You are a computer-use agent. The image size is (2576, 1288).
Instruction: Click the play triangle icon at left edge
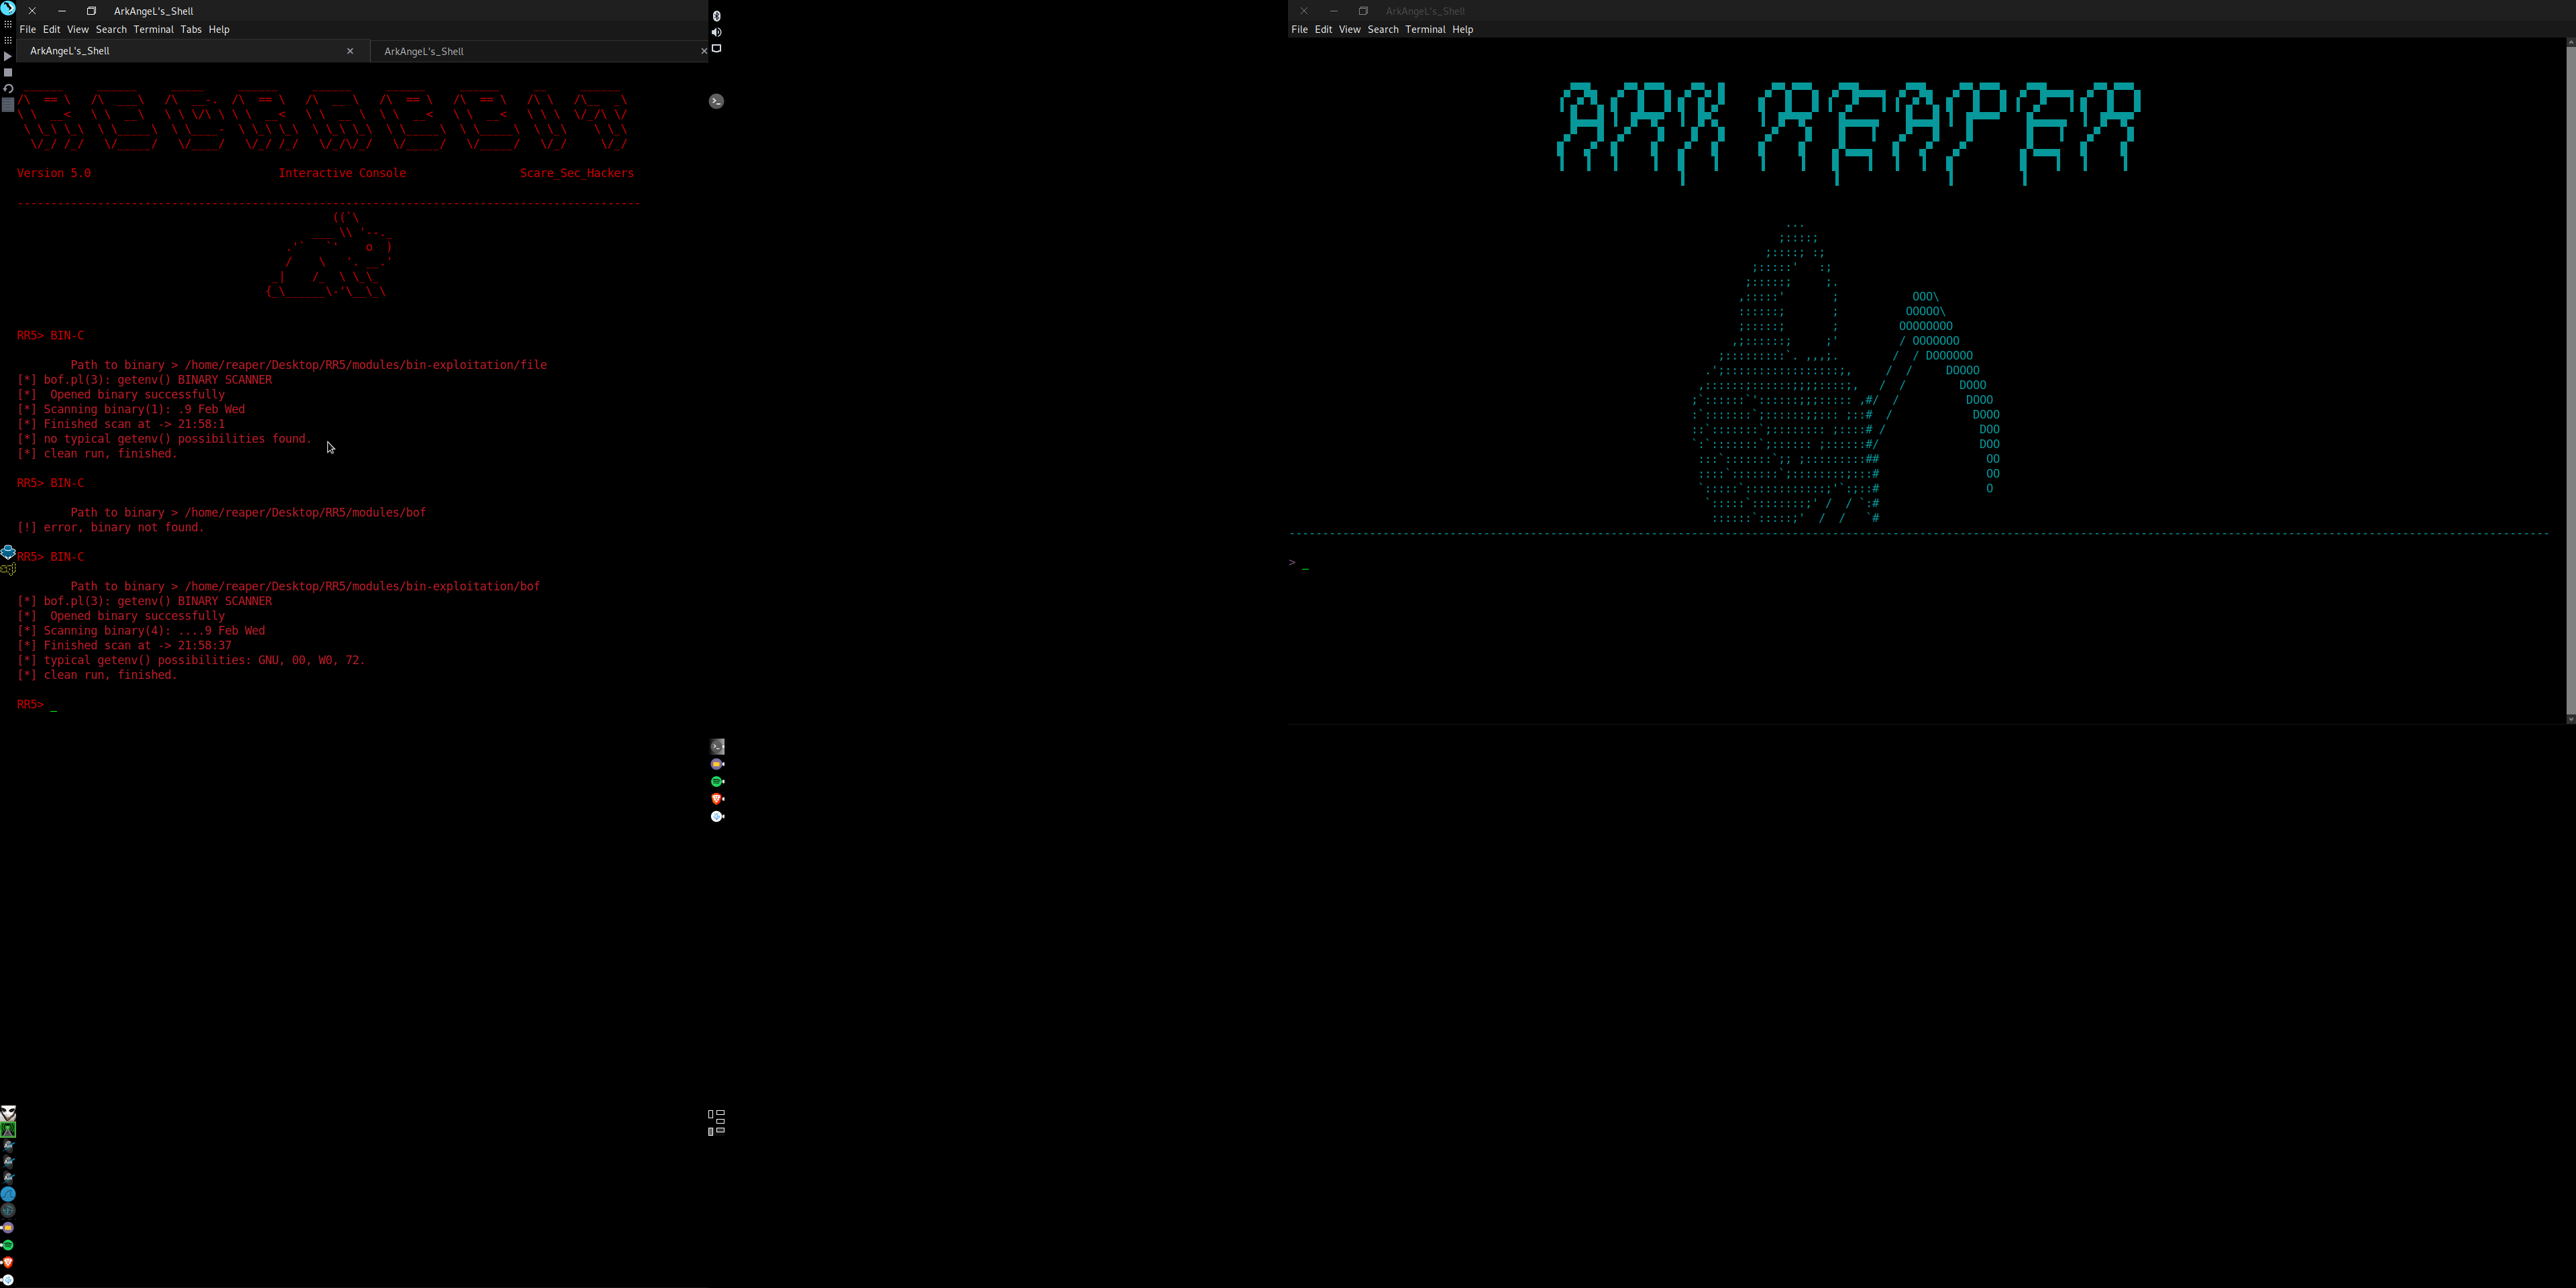pos(8,56)
